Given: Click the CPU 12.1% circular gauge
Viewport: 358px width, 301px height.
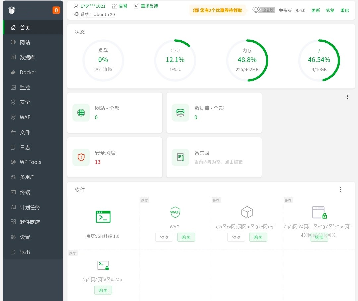Looking at the screenshot, I should click(x=175, y=60).
